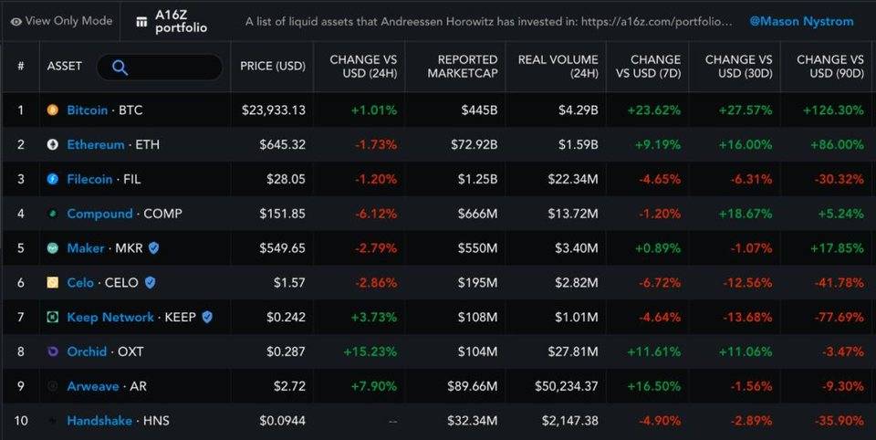
Task: Click Handshake price $0.0944
Action: tap(283, 421)
